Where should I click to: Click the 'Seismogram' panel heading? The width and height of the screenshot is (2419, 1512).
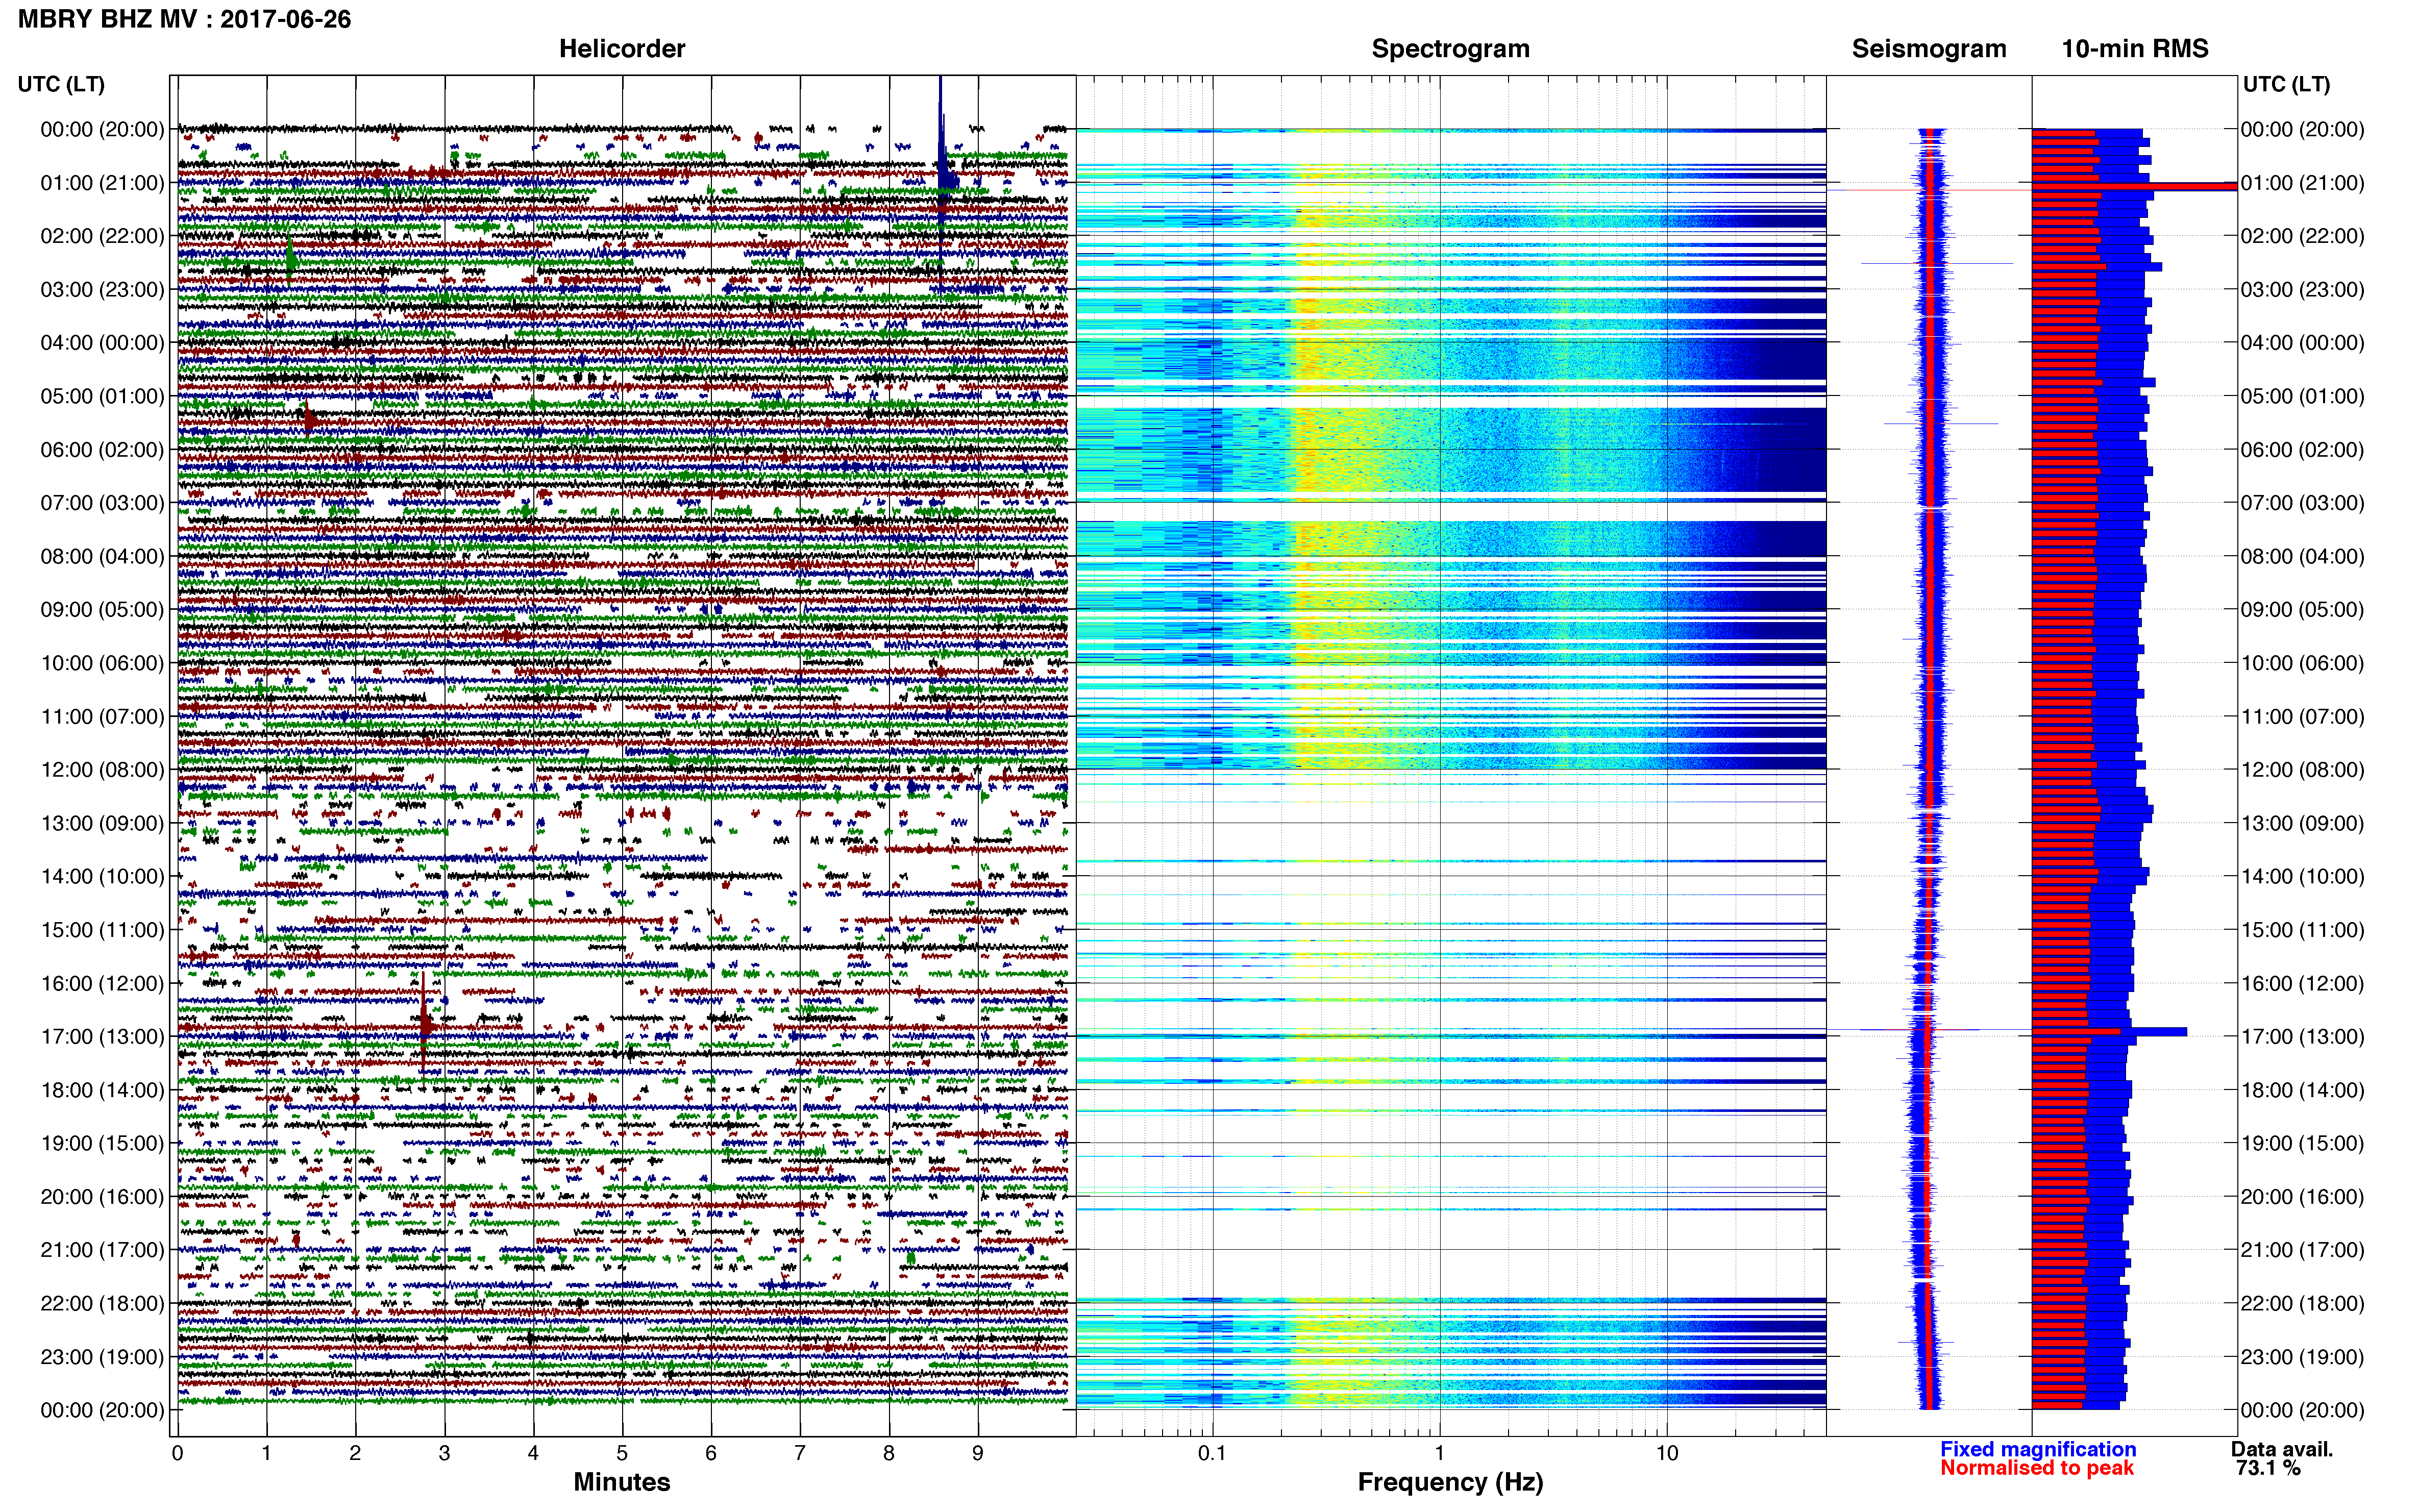tap(1928, 48)
